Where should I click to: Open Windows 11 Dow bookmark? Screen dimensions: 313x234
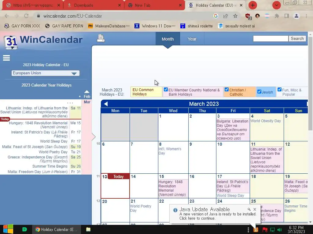coord(155,26)
